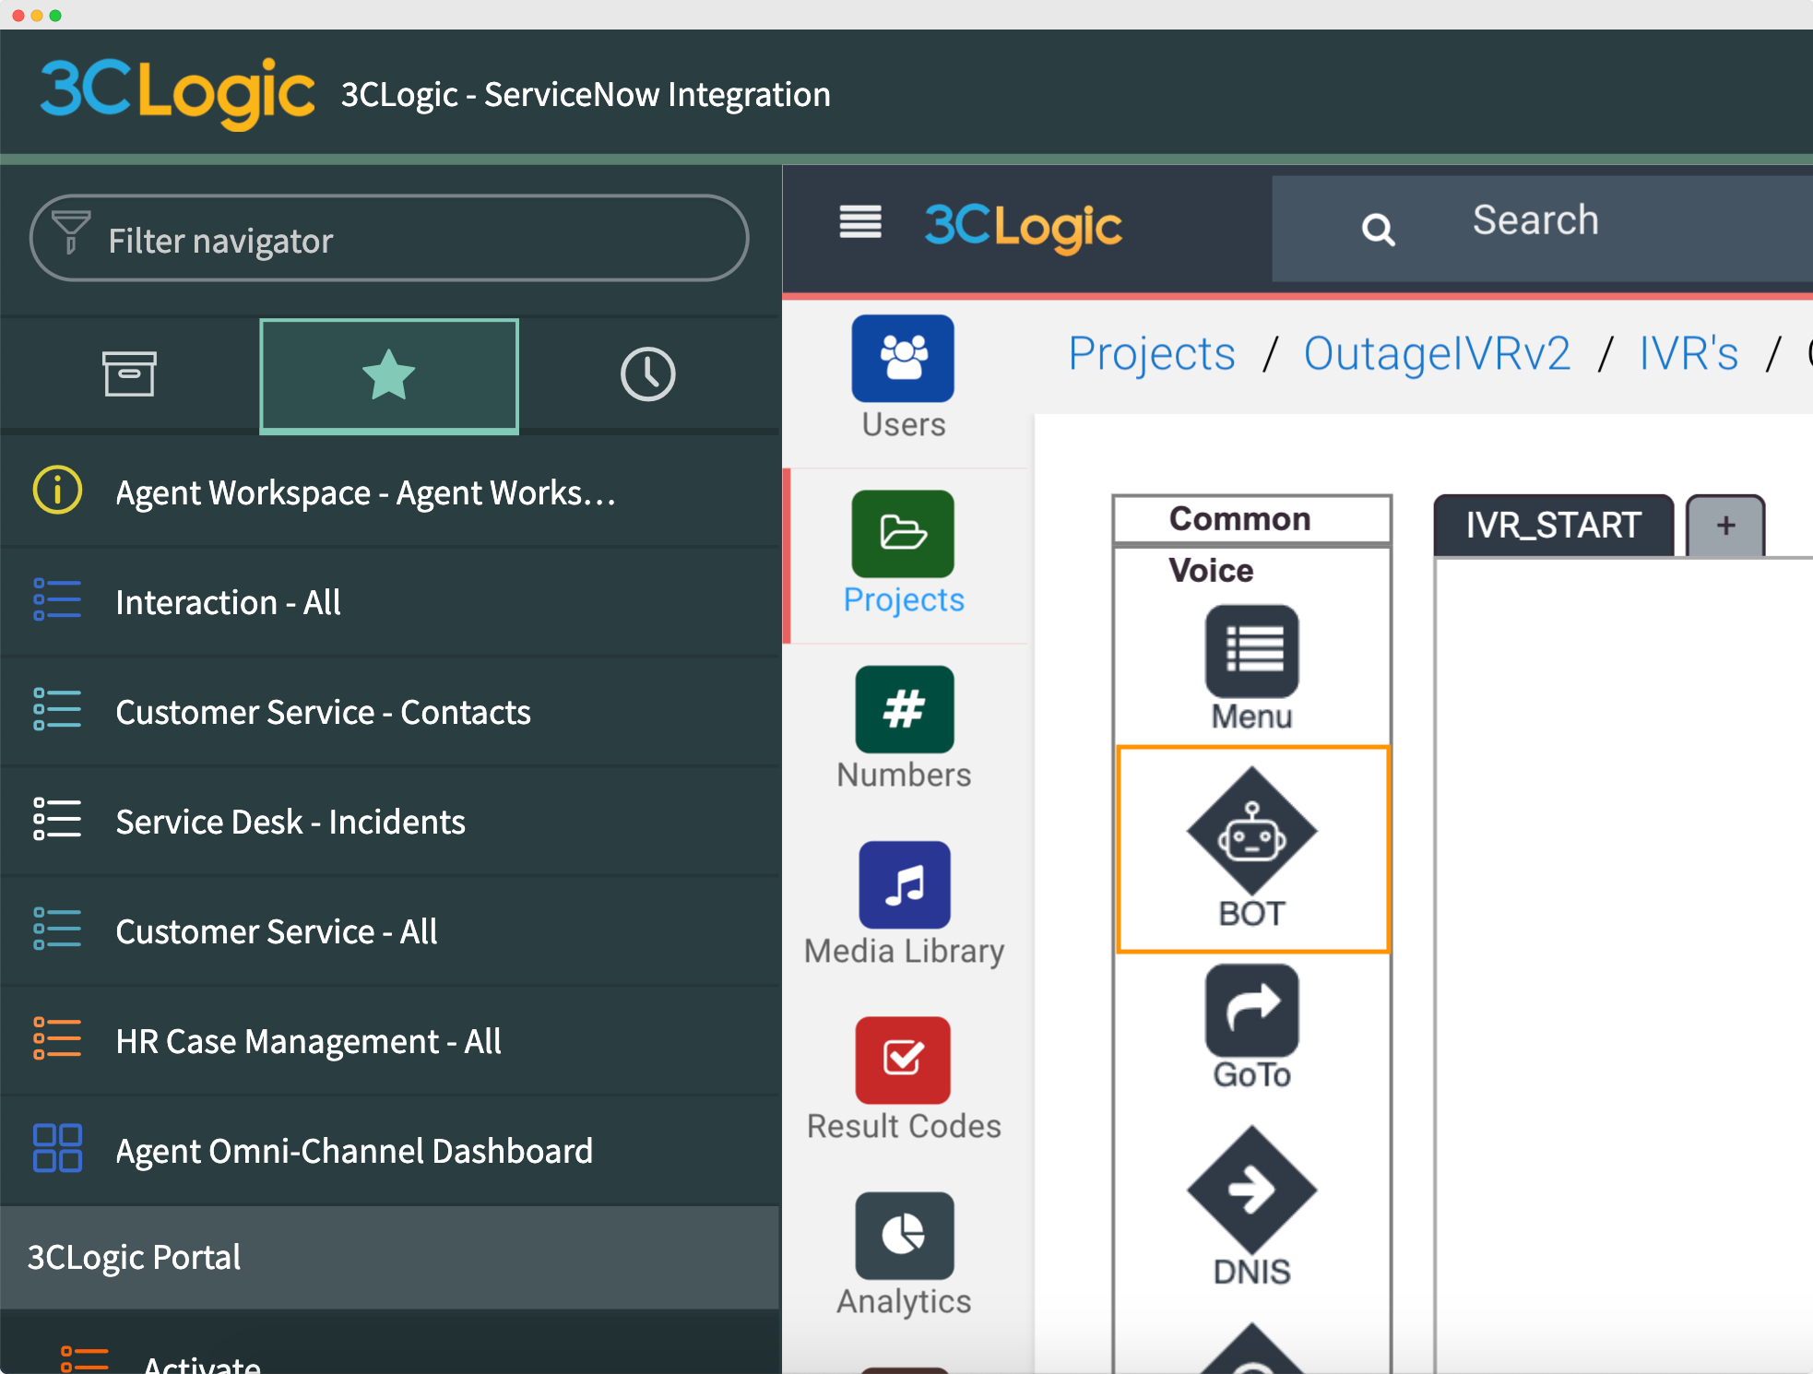The height and width of the screenshot is (1374, 1813).
Task: Show all applications view
Action: (x=130, y=375)
